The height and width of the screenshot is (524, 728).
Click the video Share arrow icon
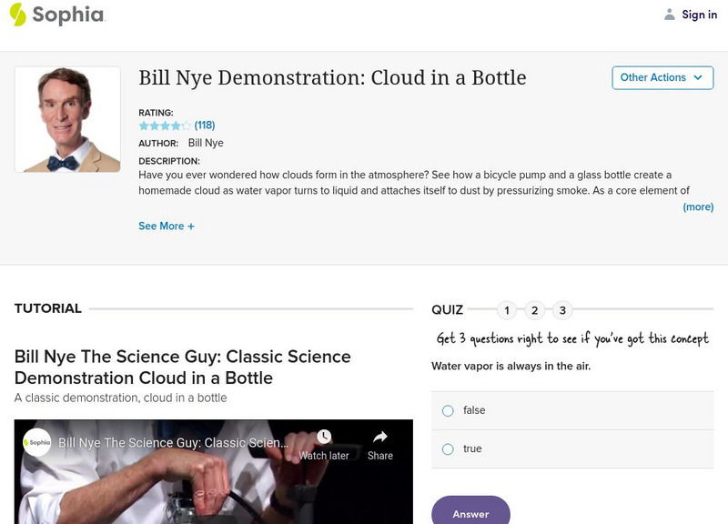(380, 438)
